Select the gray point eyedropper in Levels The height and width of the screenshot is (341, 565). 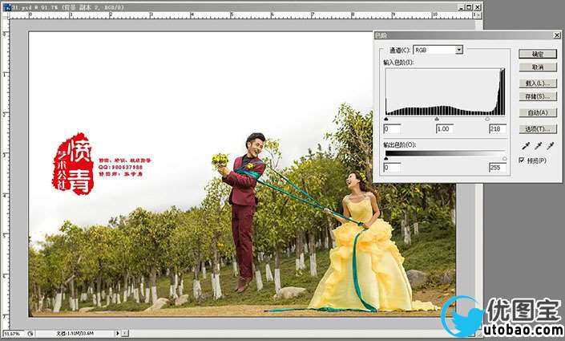click(538, 146)
